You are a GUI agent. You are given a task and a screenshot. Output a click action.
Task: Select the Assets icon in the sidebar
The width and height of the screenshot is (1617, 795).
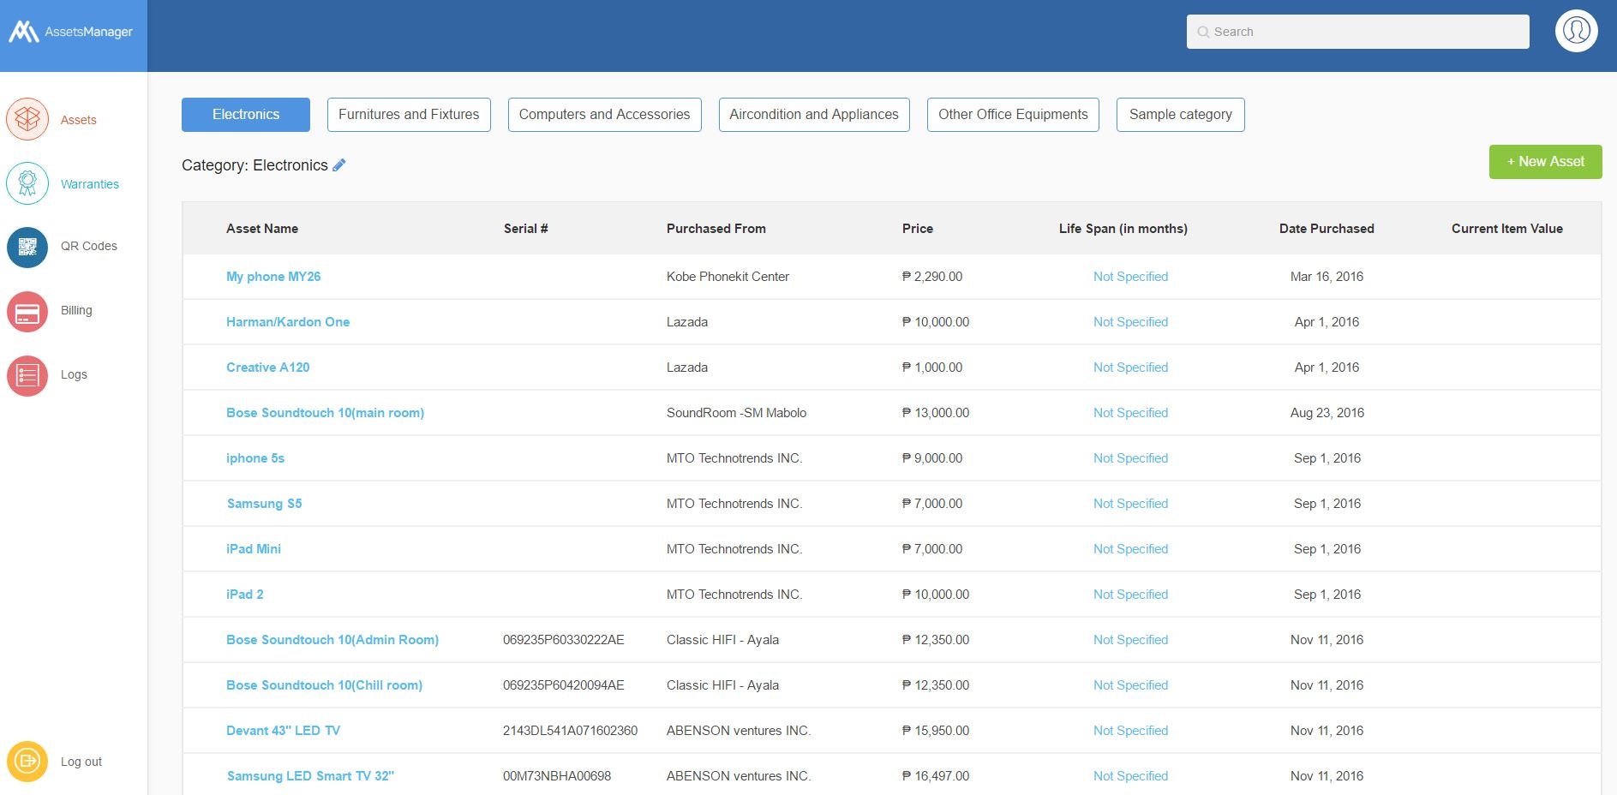[x=27, y=119]
